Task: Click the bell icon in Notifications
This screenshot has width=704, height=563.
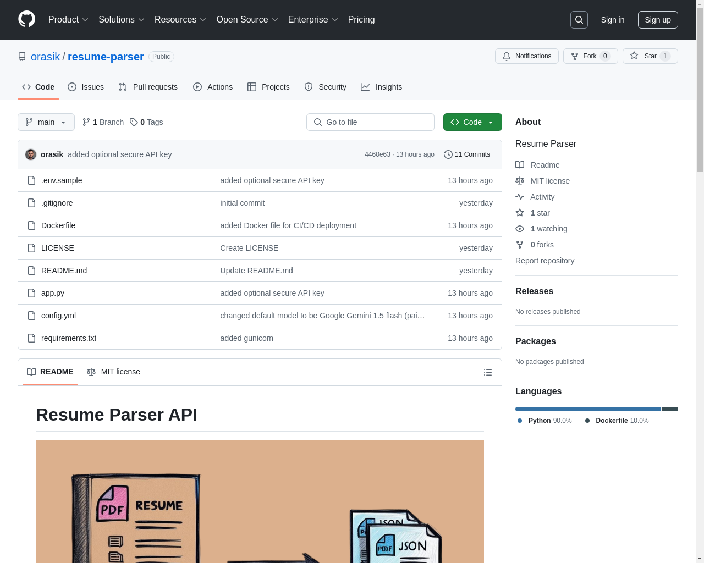Action: 507,56
